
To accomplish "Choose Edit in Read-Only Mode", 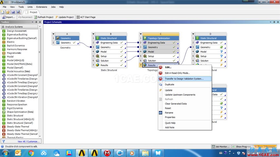I will click(185, 73).
